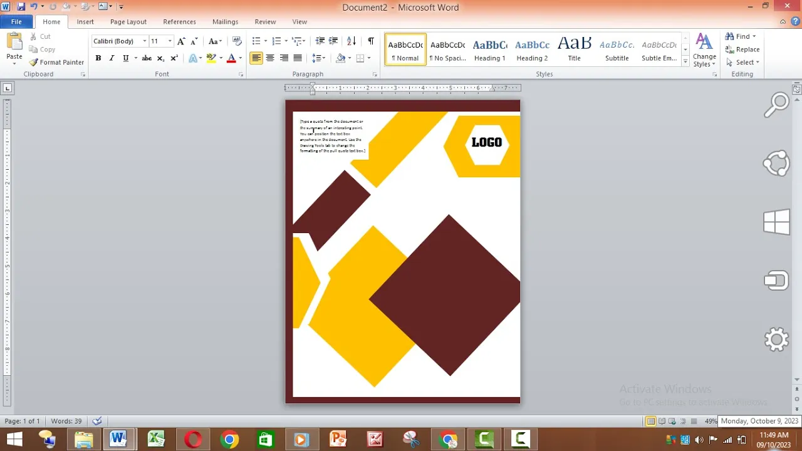The width and height of the screenshot is (802, 451).
Task: Click the Change Styles button
Action: [704, 50]
